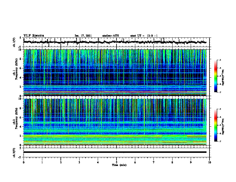
Task: Click the "station=ATH" label
Action: (111, 36)
